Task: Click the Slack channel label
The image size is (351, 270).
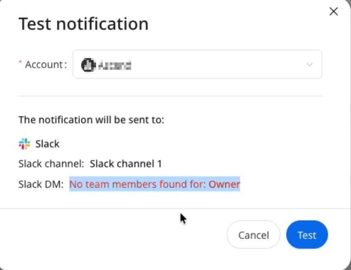Action: (x=51, y=164)
